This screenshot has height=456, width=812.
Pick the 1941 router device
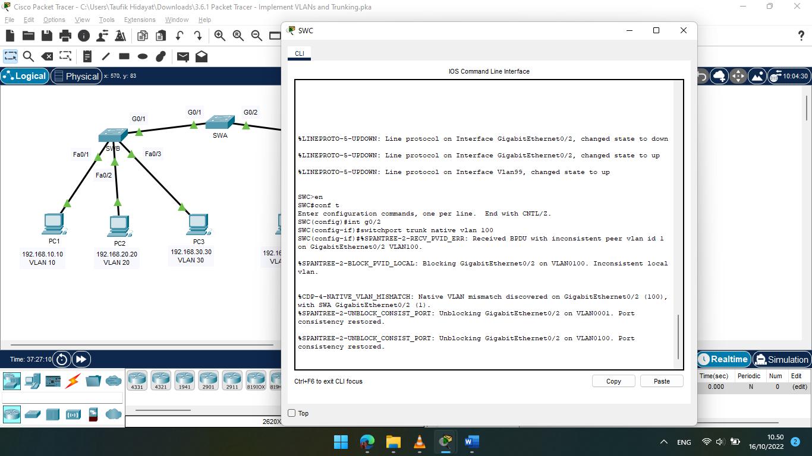pos(184,381)
